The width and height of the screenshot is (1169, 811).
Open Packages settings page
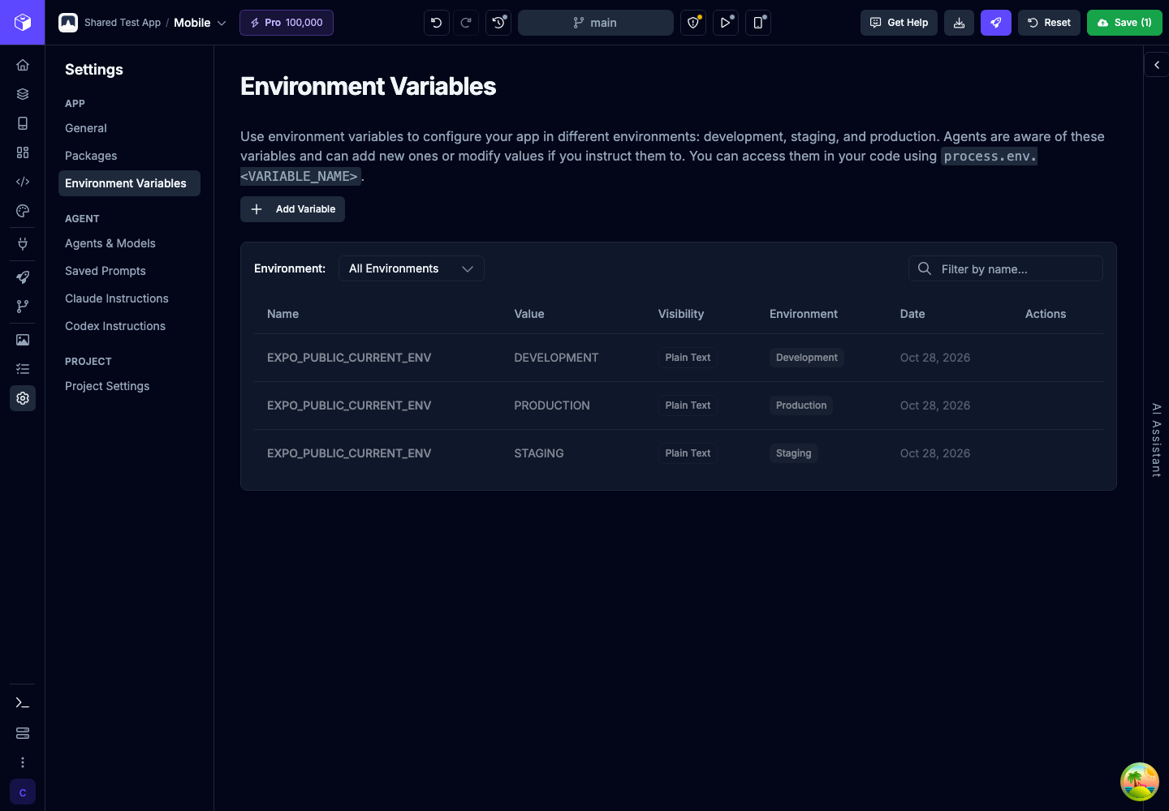pyautogui.click(x=91, y=156)
